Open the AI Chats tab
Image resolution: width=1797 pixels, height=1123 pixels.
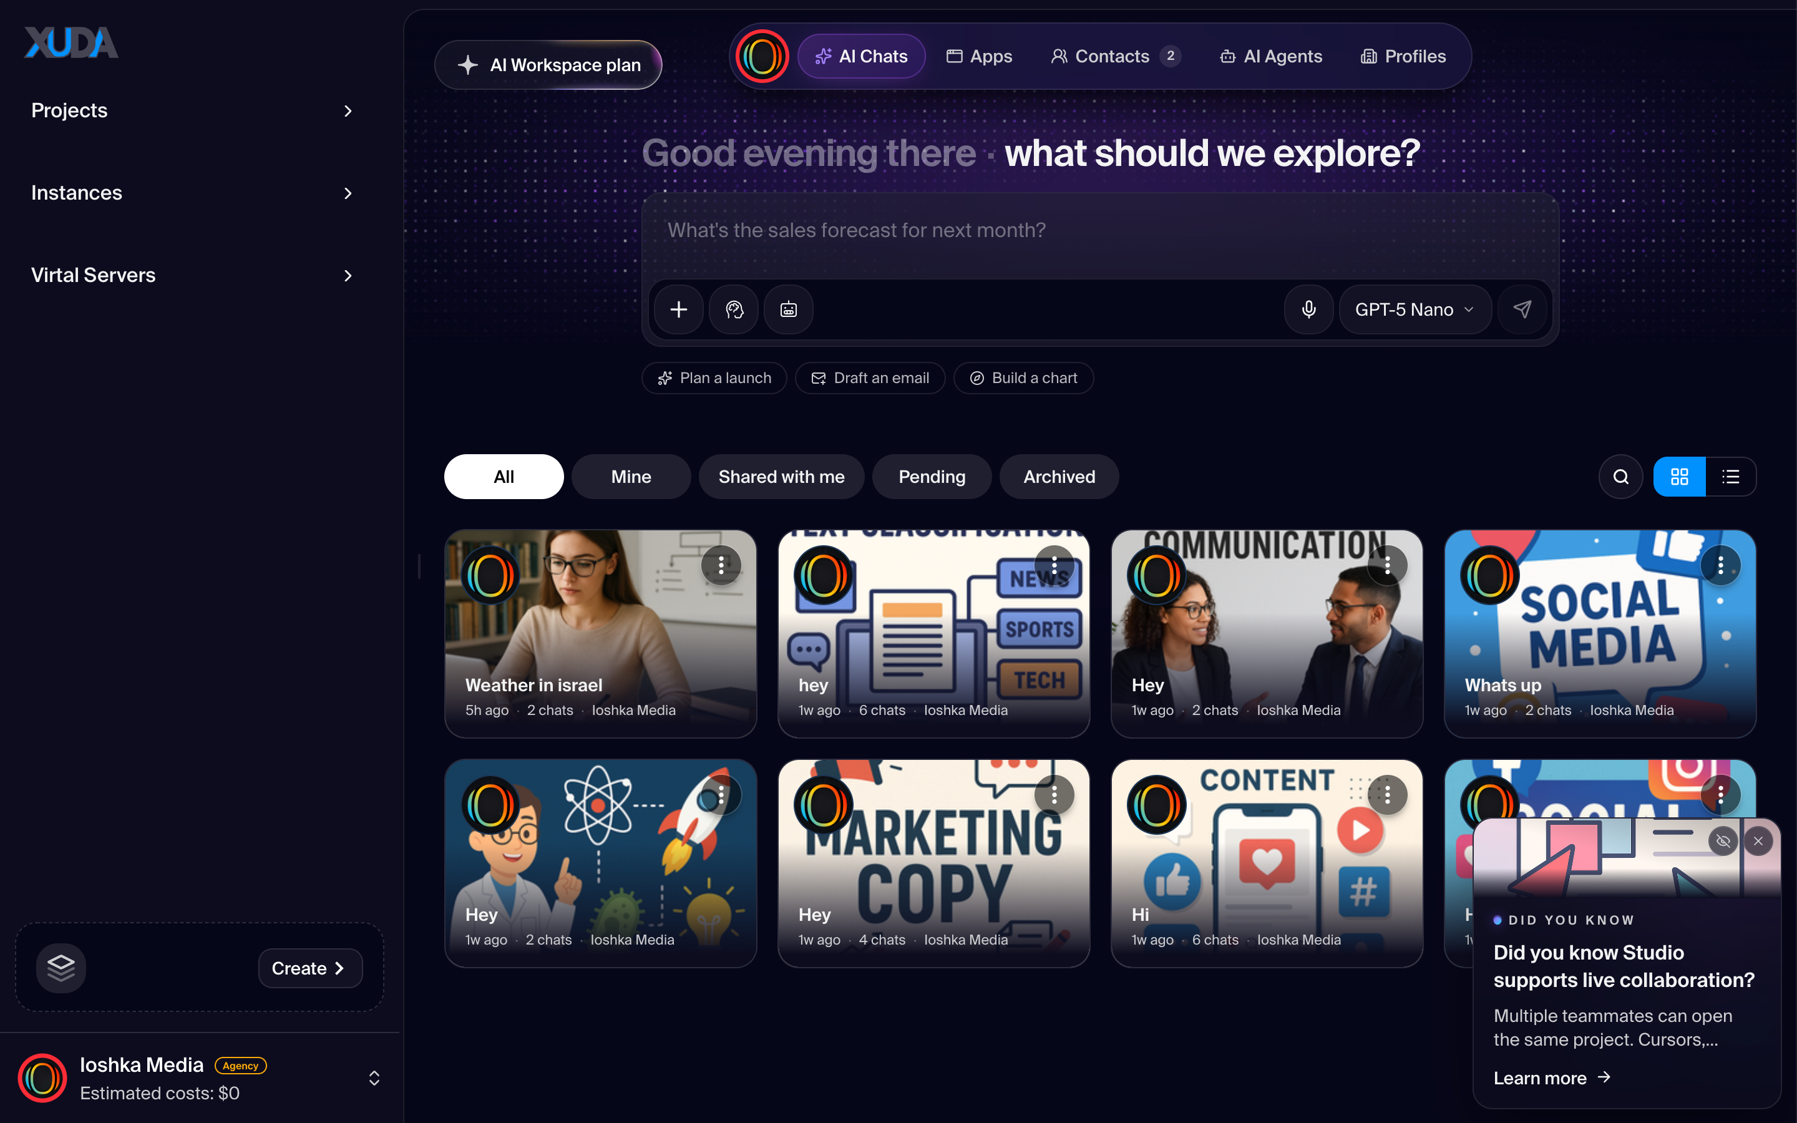point(861,56)
